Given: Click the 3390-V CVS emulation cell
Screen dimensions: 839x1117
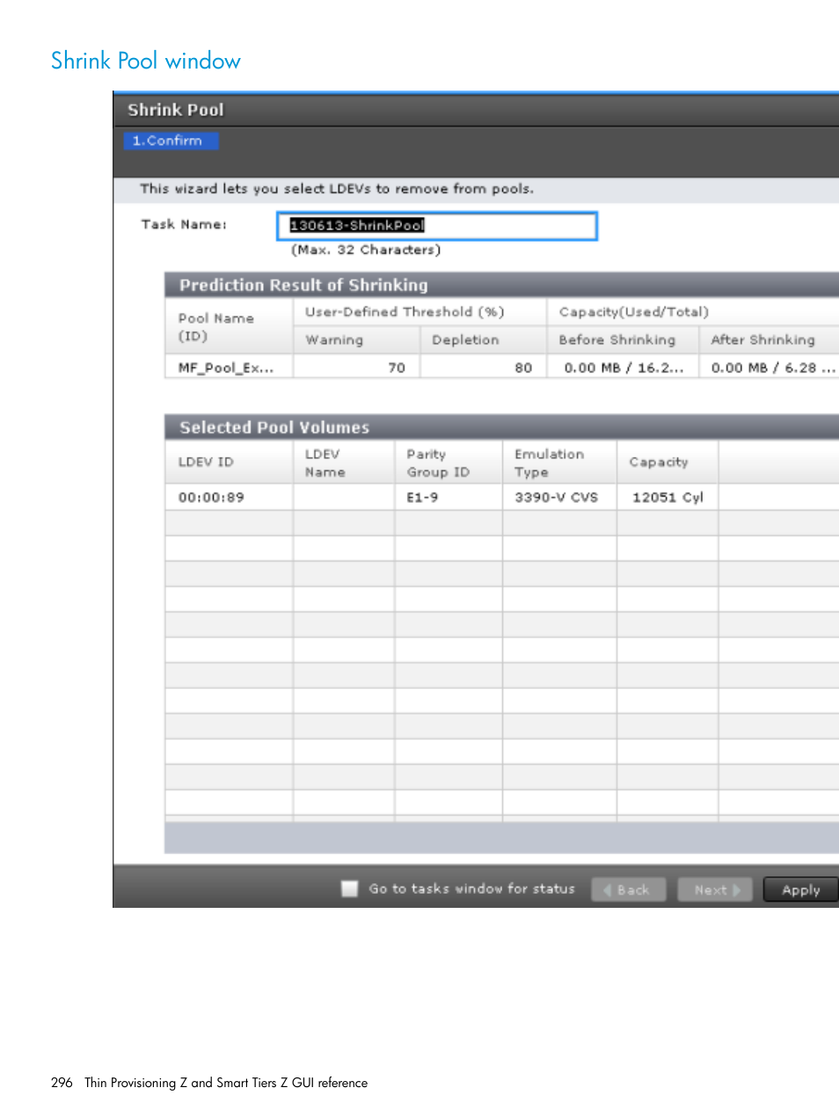Looking at the screenshot, I should point(559,497).
